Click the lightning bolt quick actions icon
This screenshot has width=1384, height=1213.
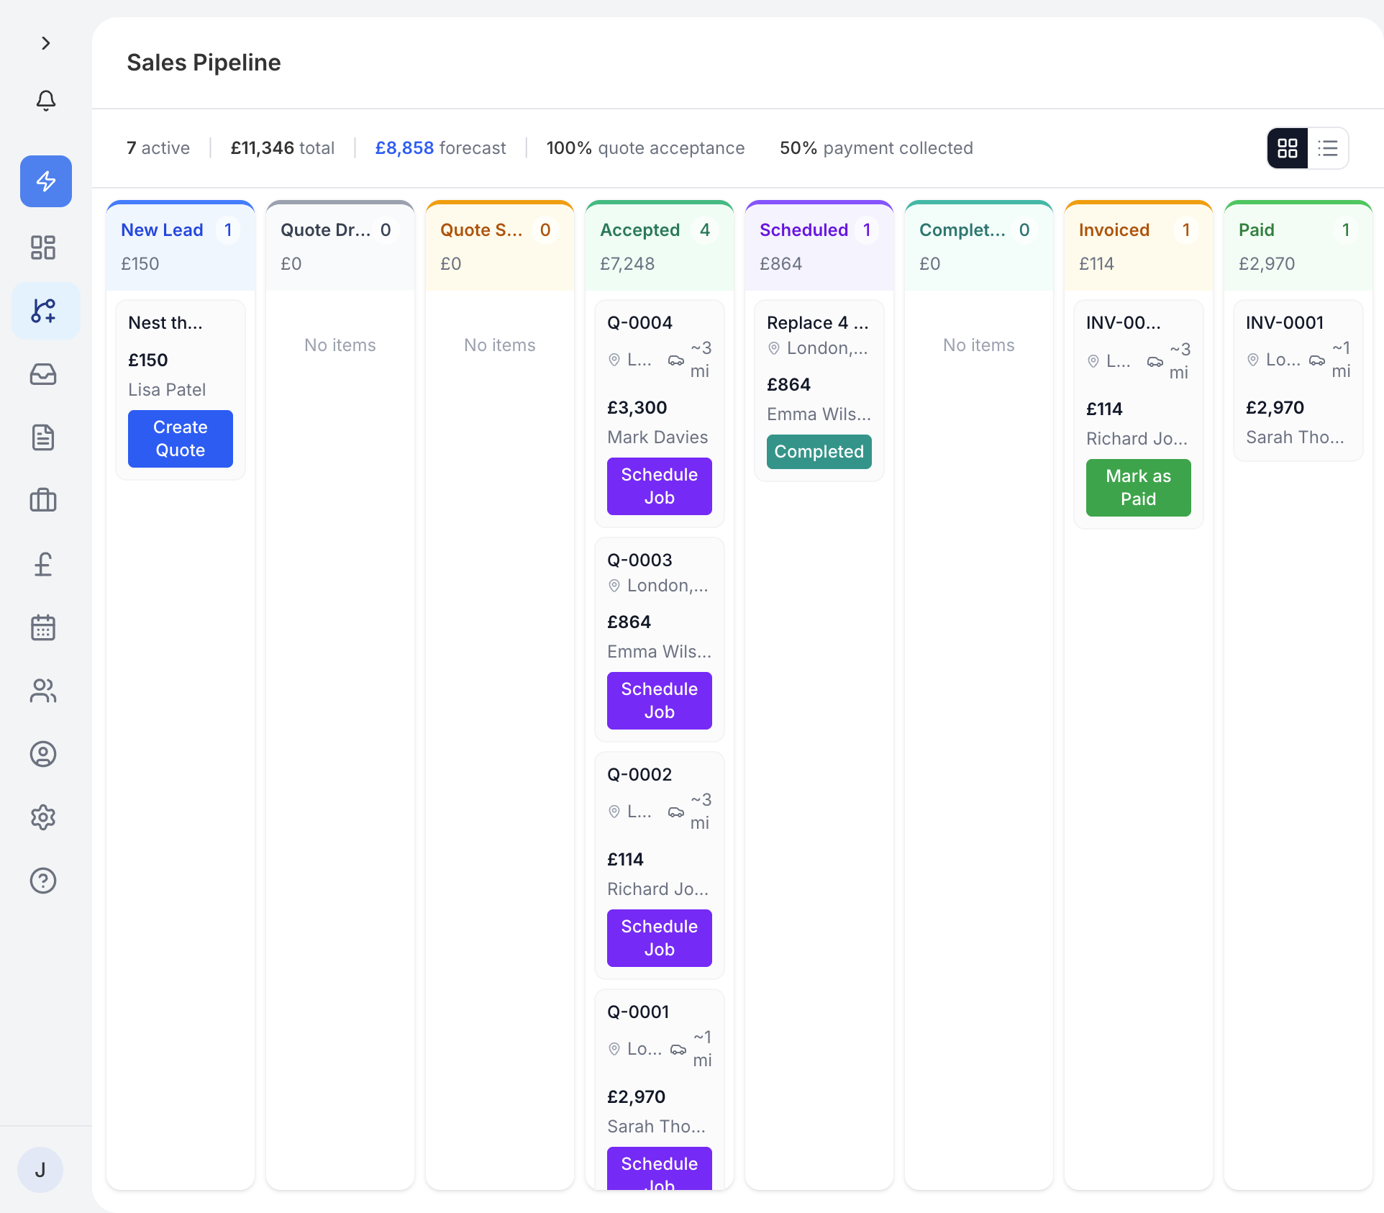click(x=45, y=181)
